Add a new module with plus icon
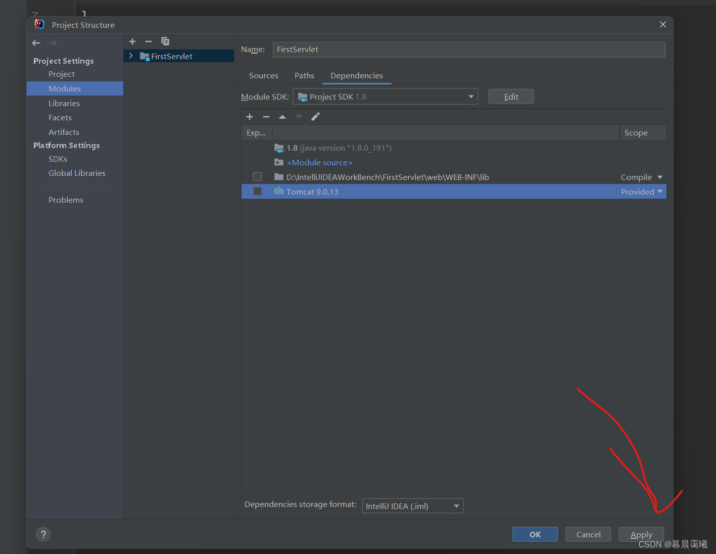Image resolution: width=716 pixels, height=554 pixels. tap(132, 41)
